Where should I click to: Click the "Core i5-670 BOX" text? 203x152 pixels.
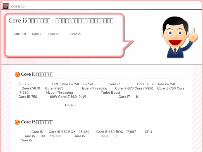[x=62, y=132]
